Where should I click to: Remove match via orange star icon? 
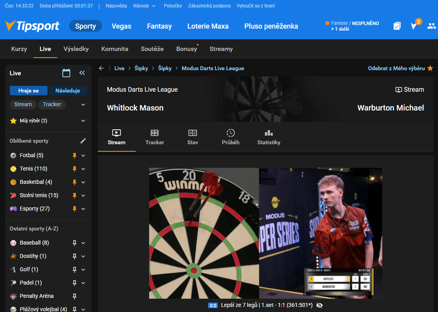(x=430, y=69)
